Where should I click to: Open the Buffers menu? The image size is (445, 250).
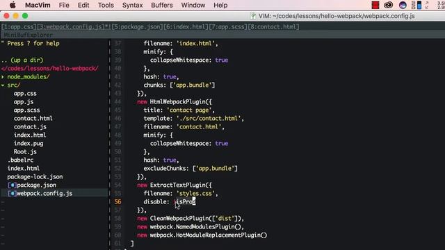pos(162,5)
